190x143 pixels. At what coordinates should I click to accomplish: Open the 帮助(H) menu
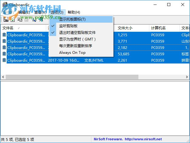[74, 12]
